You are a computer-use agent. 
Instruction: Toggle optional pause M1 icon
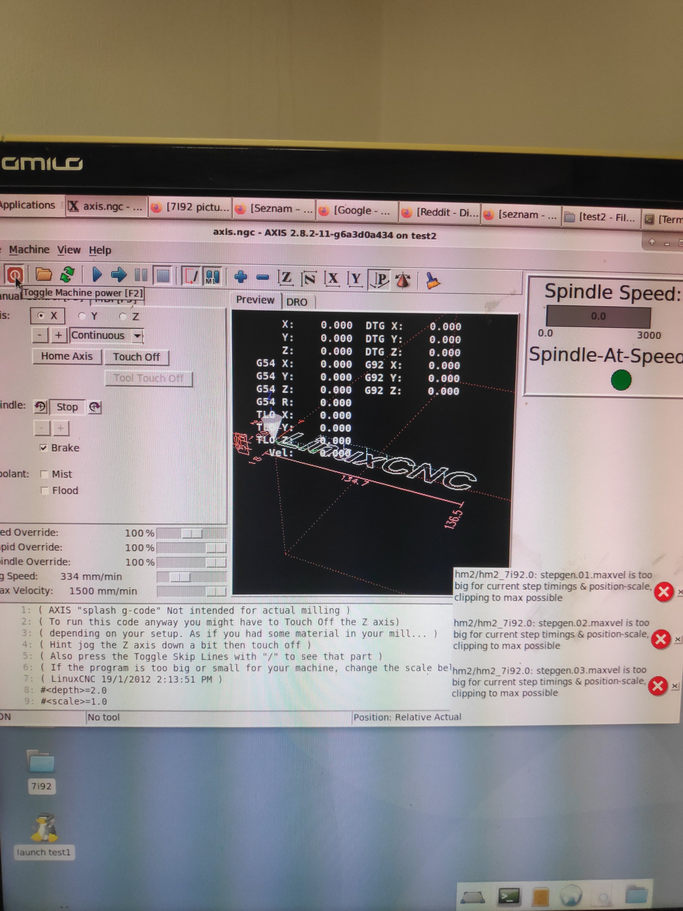212,277
